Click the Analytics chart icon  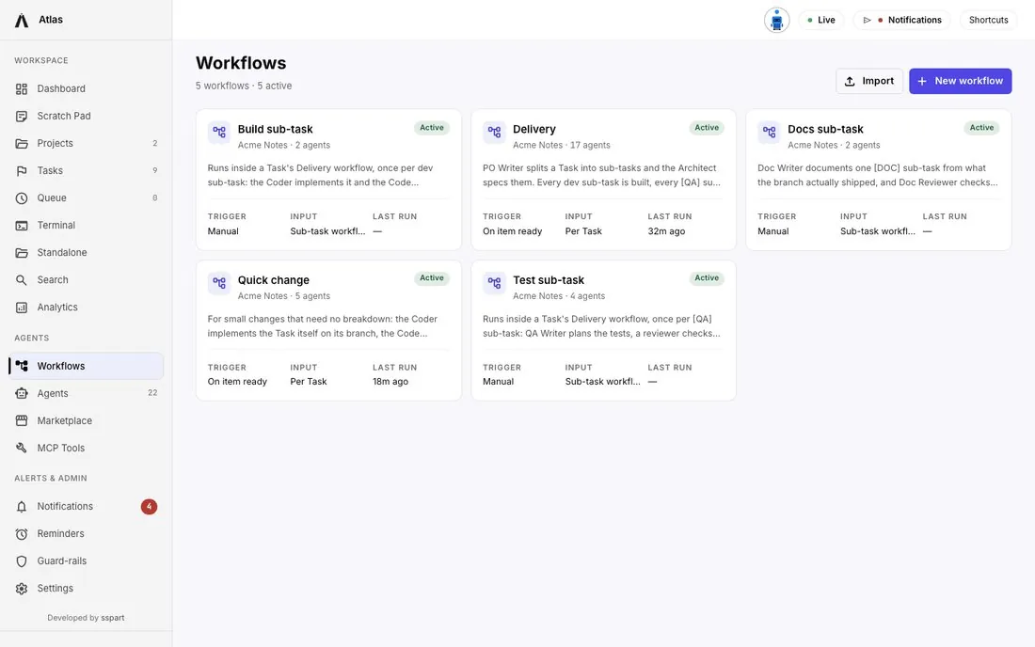pyautogui.click(x=22, y=308)
